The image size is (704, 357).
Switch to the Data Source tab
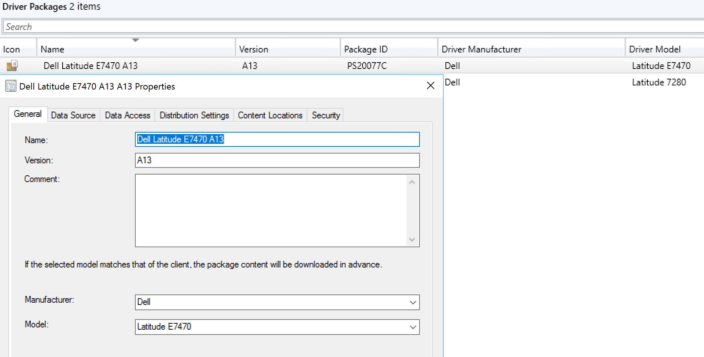(73, 115)
